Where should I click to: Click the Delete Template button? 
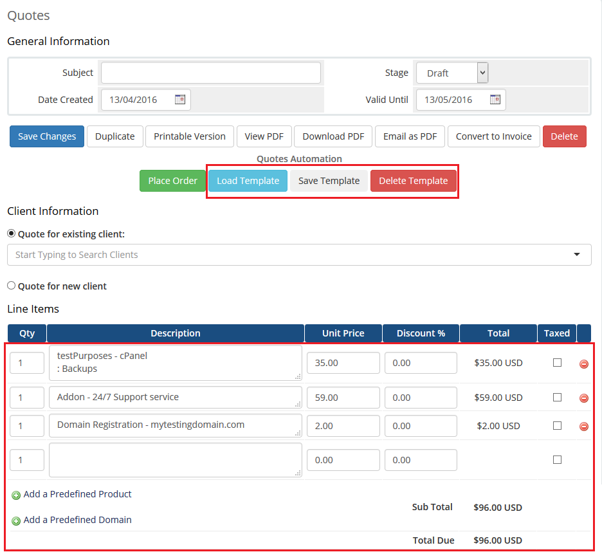414,181
